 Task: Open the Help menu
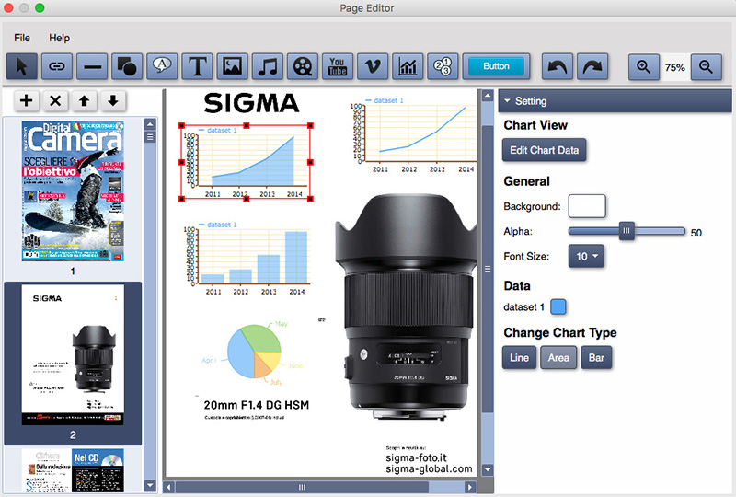59,38
